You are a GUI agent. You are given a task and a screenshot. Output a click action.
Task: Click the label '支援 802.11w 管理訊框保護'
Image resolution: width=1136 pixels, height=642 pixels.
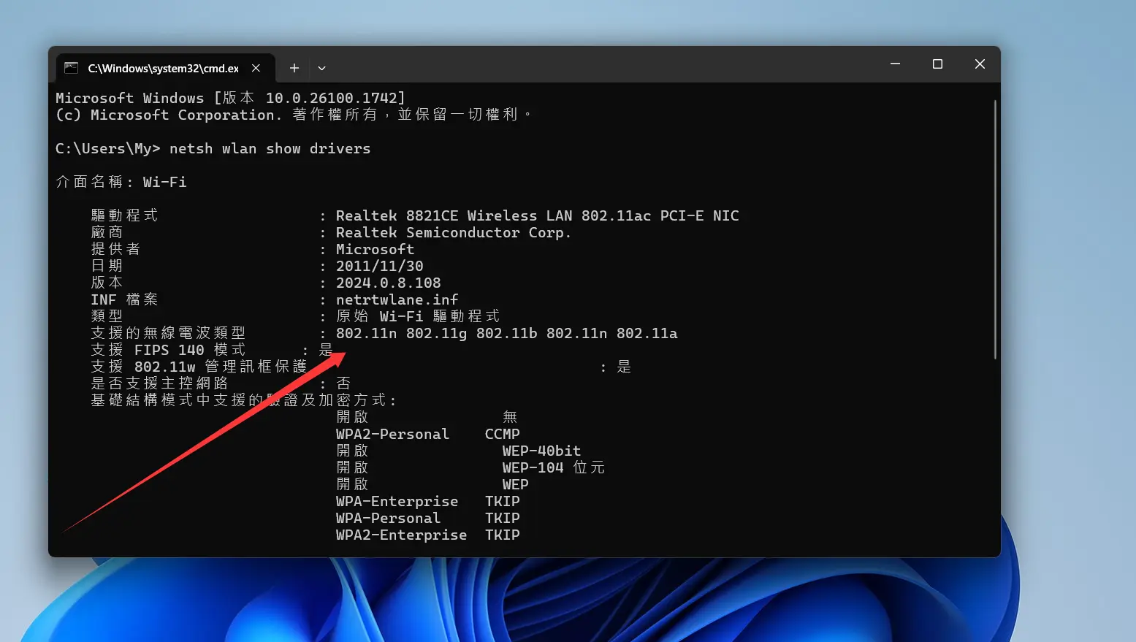(x=199, y=367)
